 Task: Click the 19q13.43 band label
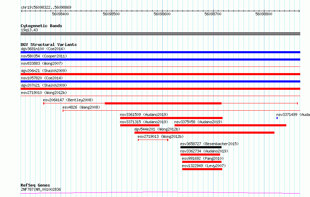[29, 30]
